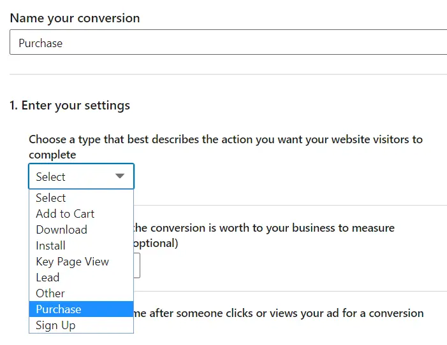Click the 'after someone clicks or views your ad' text
The image size is (447, 345).
[268, 313]
